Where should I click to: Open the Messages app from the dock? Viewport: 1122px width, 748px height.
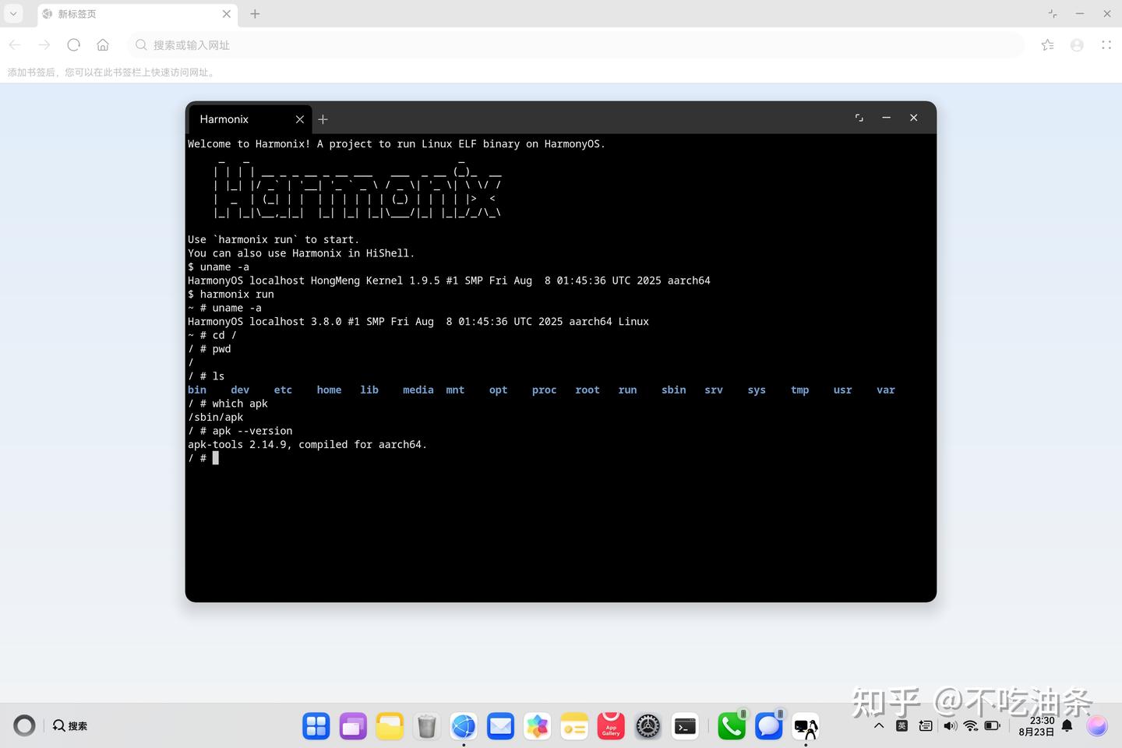pos(768,725)
